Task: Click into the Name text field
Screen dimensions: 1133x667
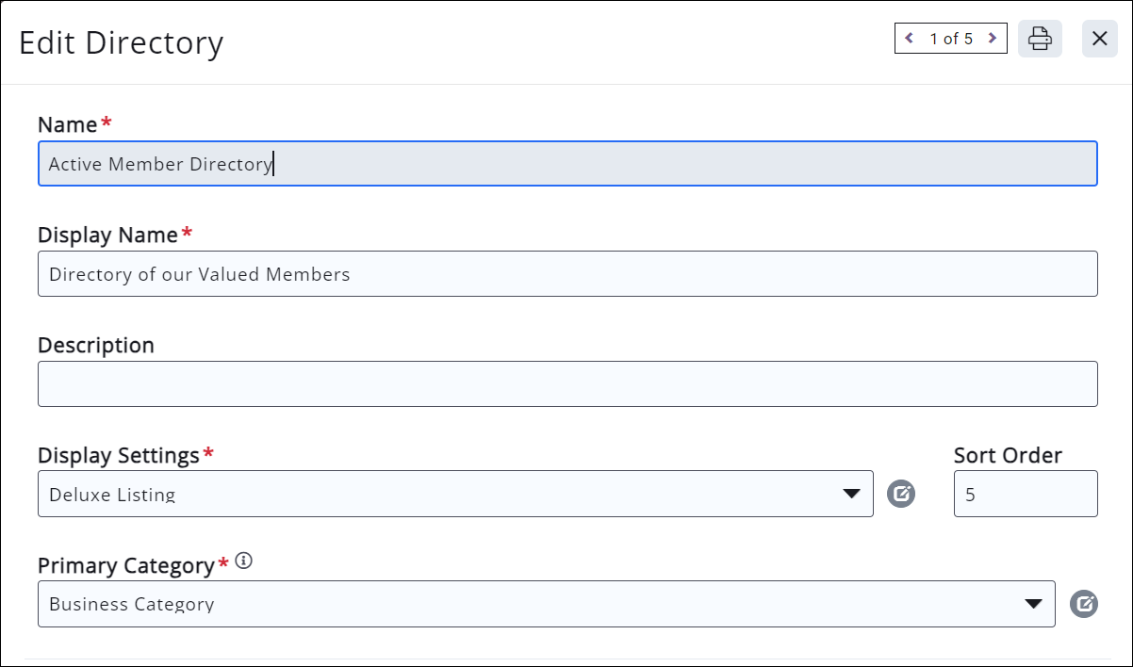Action: coord(567,164)
